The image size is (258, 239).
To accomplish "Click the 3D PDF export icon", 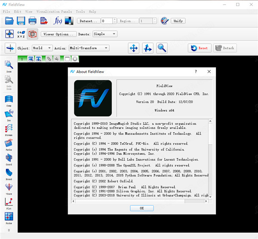I will click(x=44, y=21).
